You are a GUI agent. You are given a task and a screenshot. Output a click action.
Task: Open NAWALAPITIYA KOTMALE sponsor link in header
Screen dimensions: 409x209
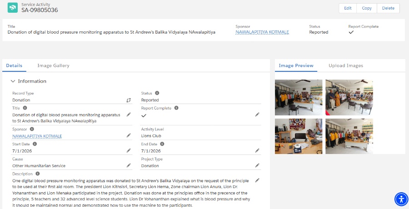coord(262,32)
